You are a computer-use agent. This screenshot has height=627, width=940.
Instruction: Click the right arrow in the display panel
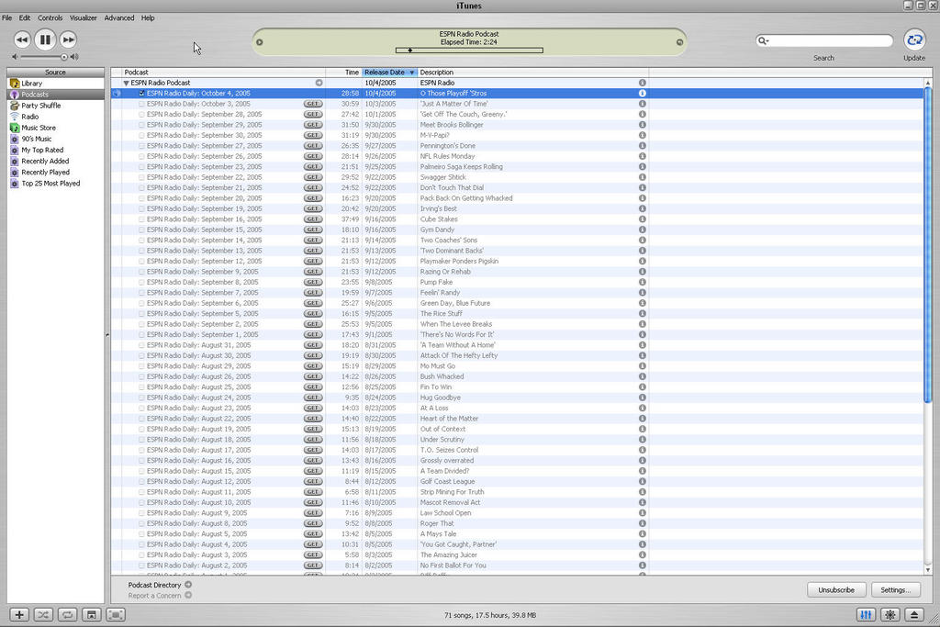coord(679,42)
